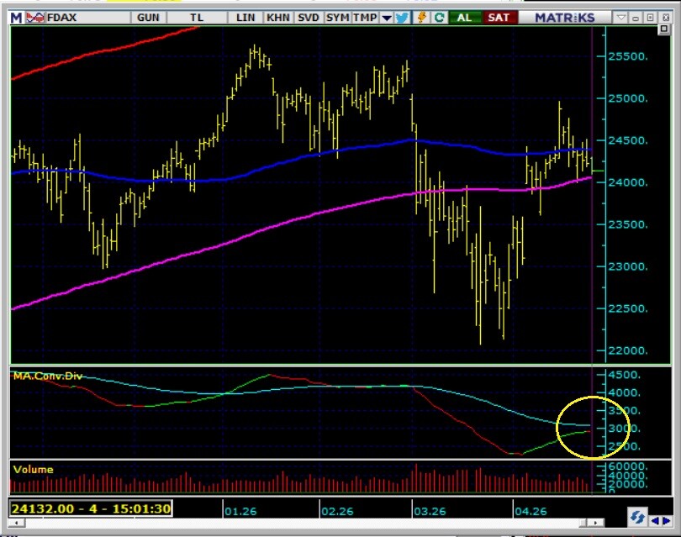Open the white triangle window menu
The height and width of the screenshot is (537, 681).
click(621, 17)
